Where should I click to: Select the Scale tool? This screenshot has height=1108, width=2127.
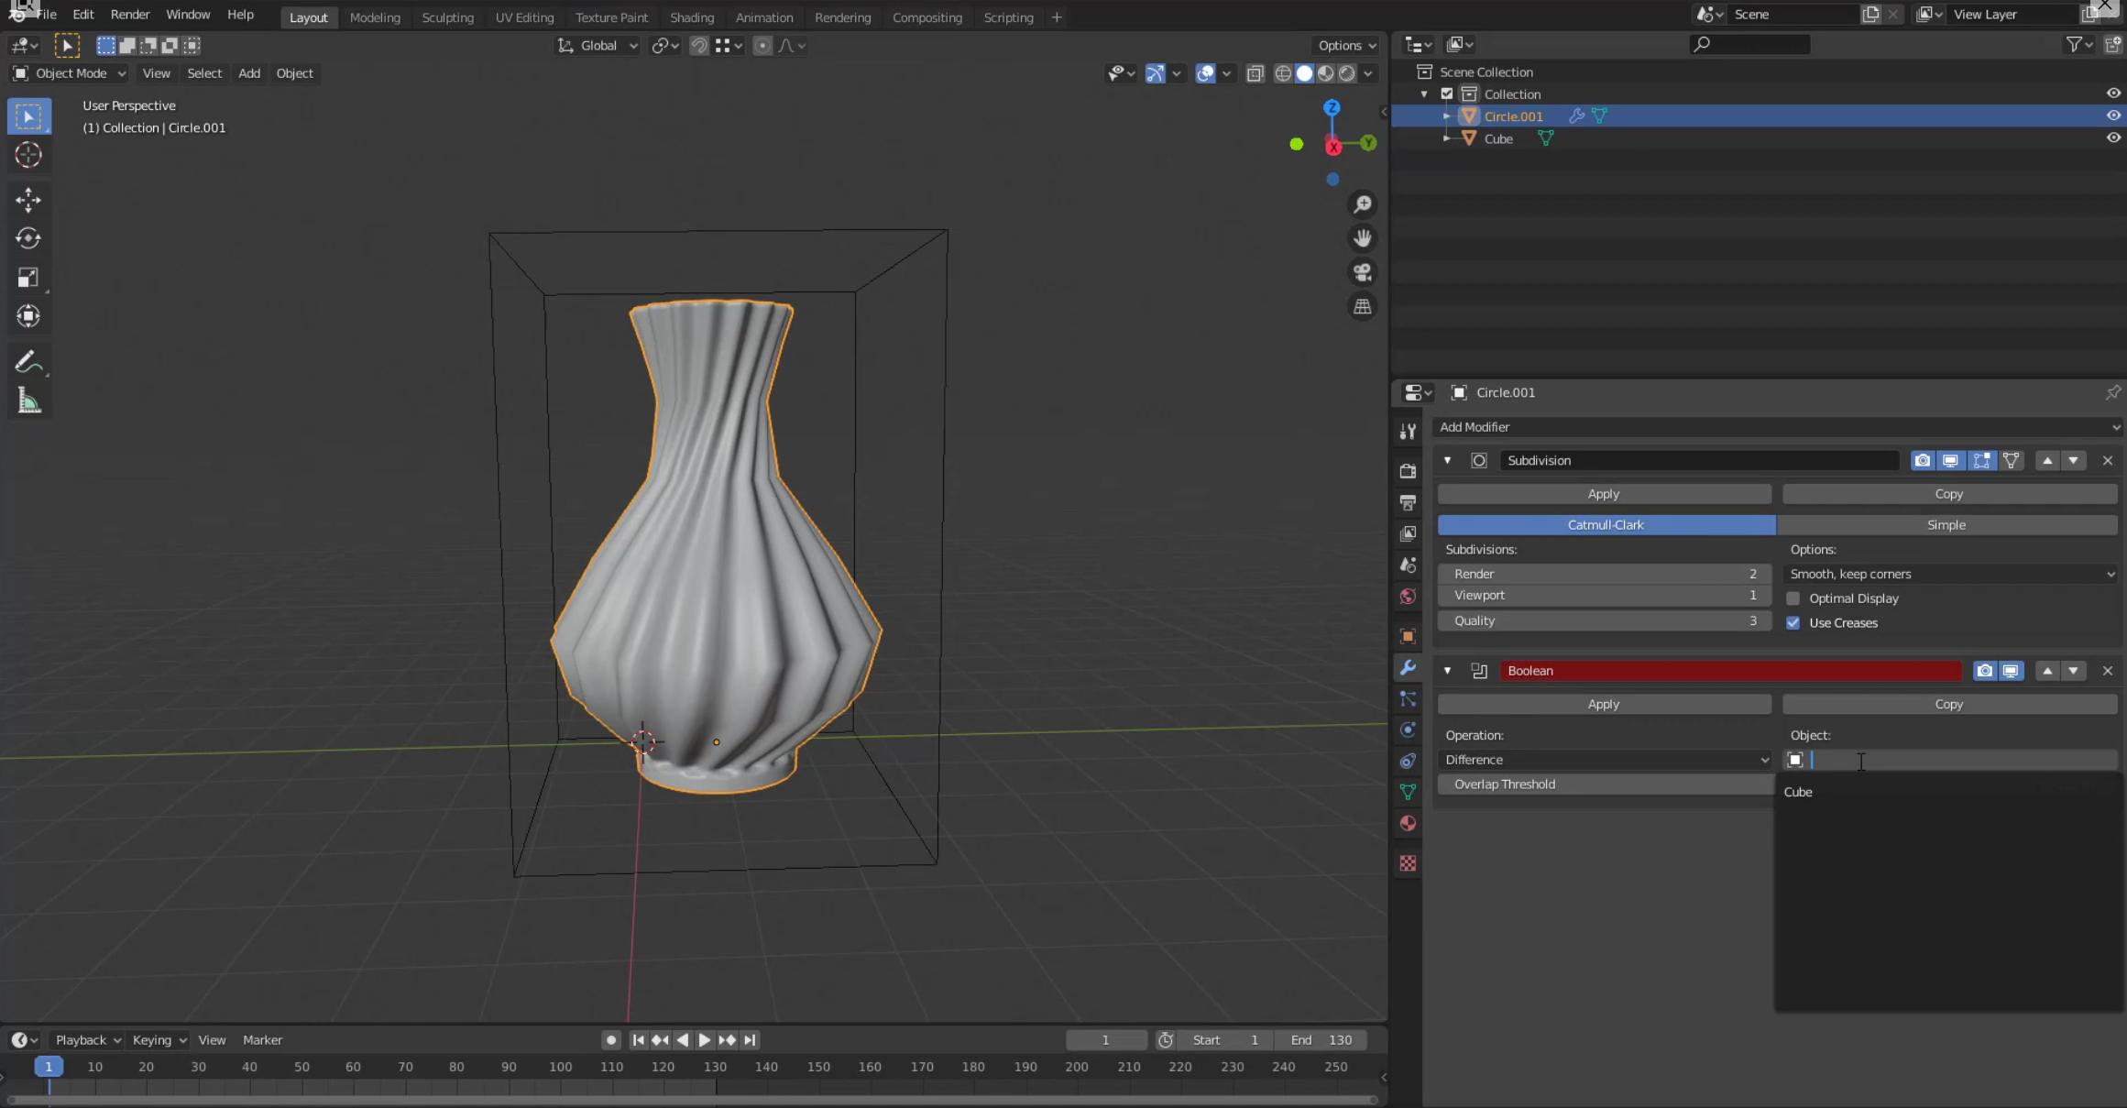[x=27, y=278]
